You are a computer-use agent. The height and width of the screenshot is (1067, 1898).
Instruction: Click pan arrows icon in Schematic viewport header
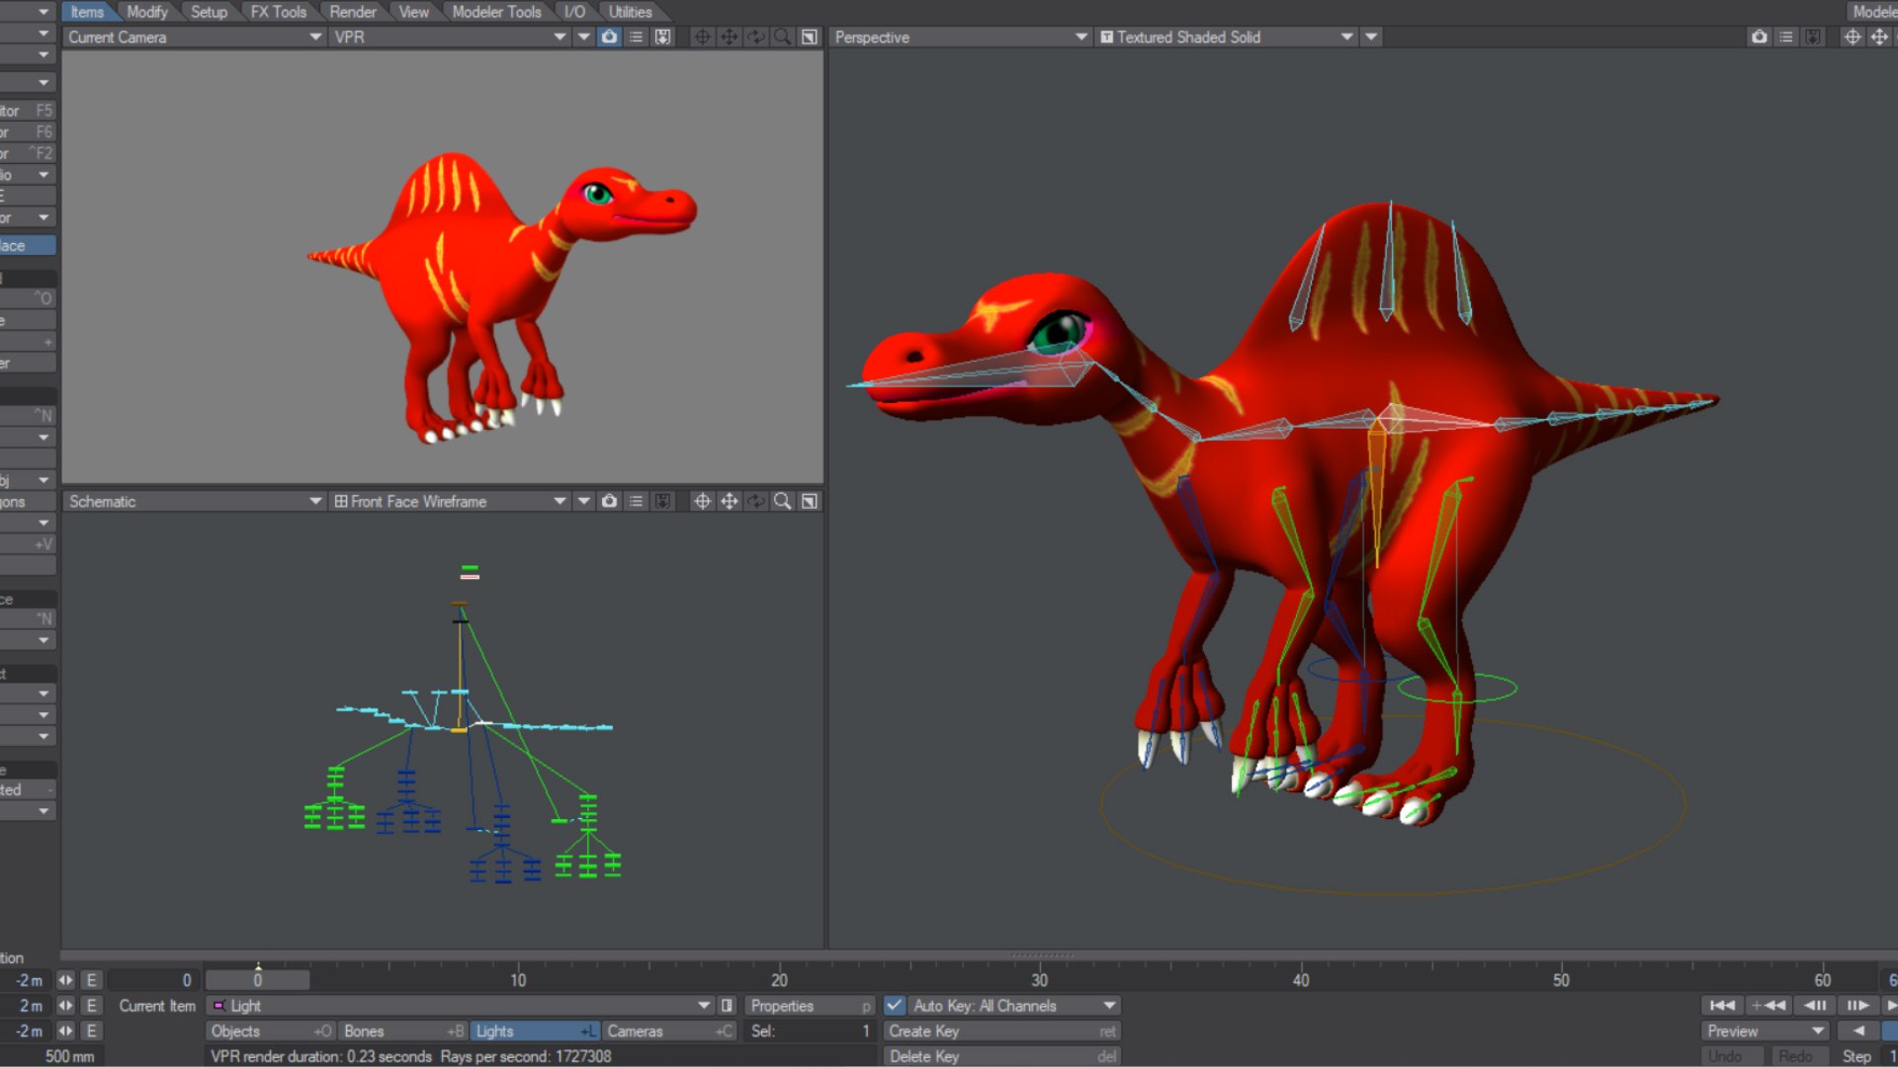pyautogui.click(x=729, y=501)
